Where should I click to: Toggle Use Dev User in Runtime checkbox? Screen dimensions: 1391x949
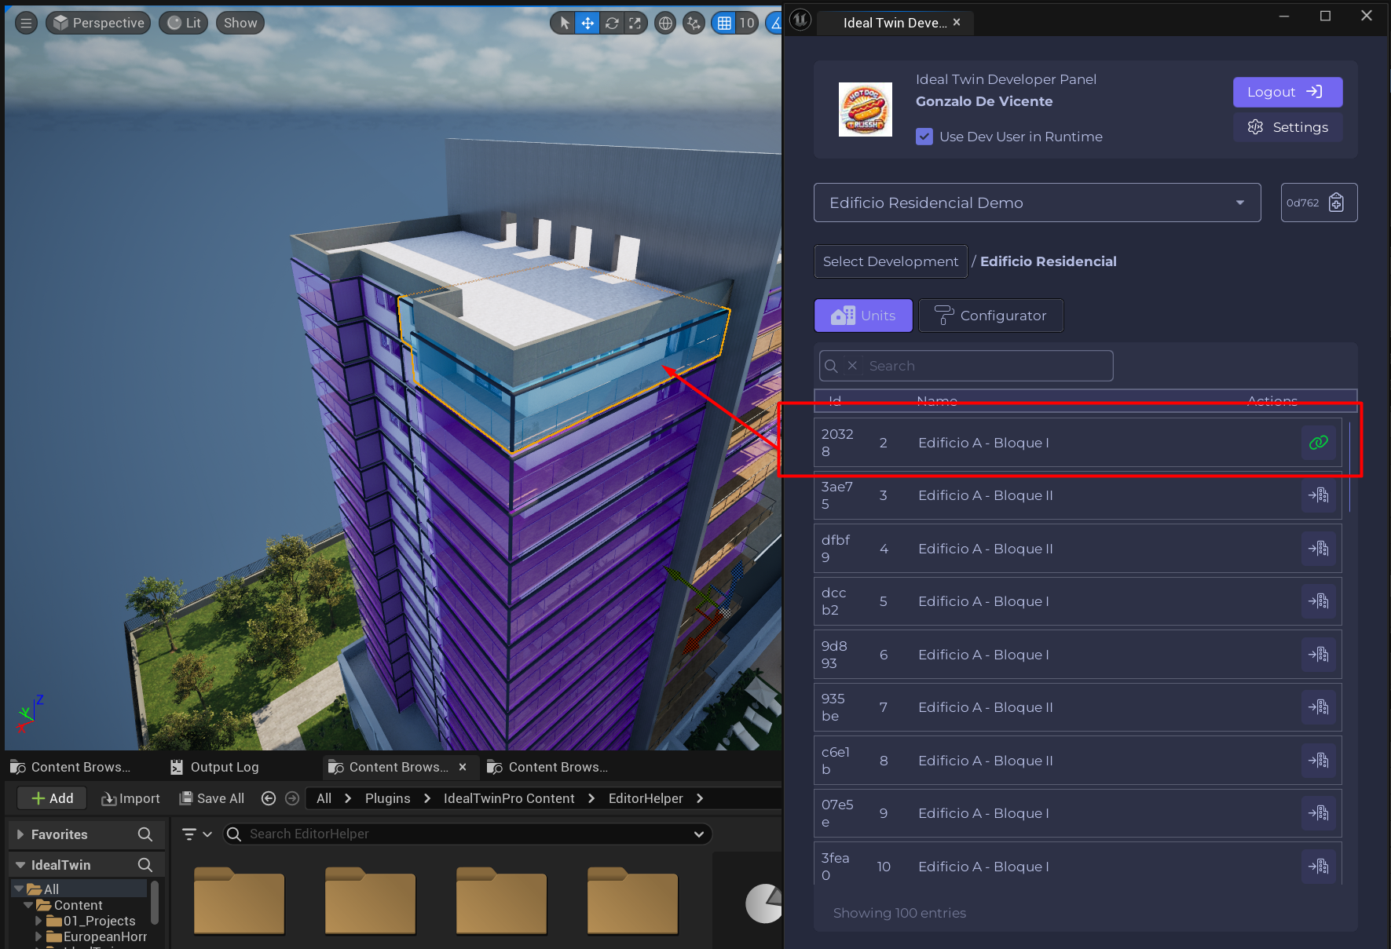click(x=924, y=137)
